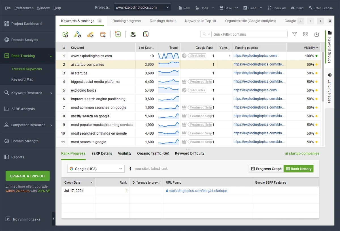
Task: Open Domain Analysis section
Action: click(x=27, y=40)
